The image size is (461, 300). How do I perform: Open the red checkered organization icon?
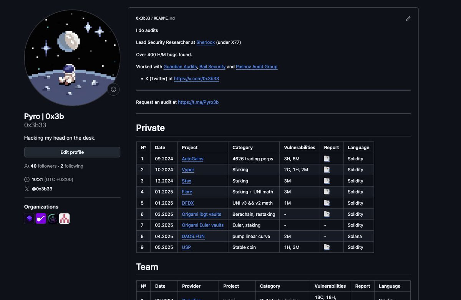click(x=64, y=218)
